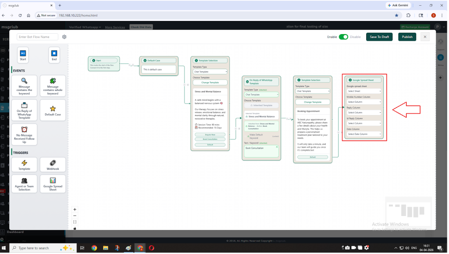
Task: Toggle fit-to-view on the canvas
Action: 75,222
